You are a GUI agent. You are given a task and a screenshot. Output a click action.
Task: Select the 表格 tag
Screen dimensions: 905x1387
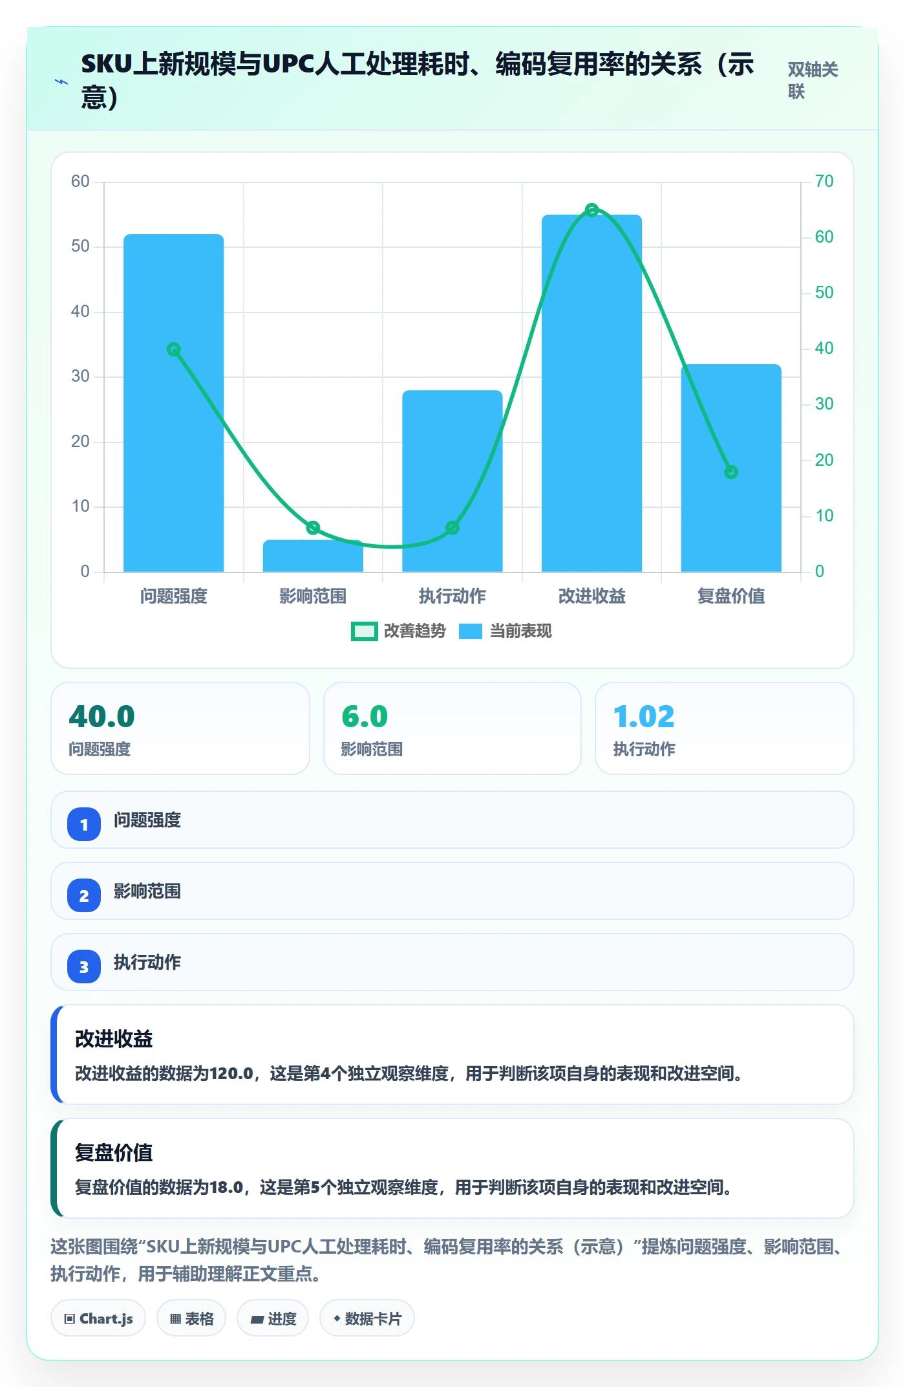tap(191, 1318)
